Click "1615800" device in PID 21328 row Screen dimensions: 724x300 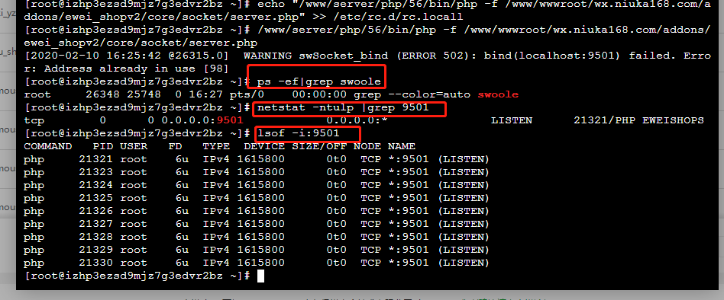(x=261, y=237)
